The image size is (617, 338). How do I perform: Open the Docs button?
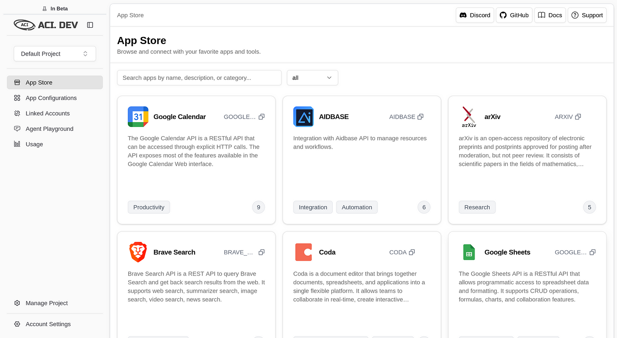tap(550, 15)
